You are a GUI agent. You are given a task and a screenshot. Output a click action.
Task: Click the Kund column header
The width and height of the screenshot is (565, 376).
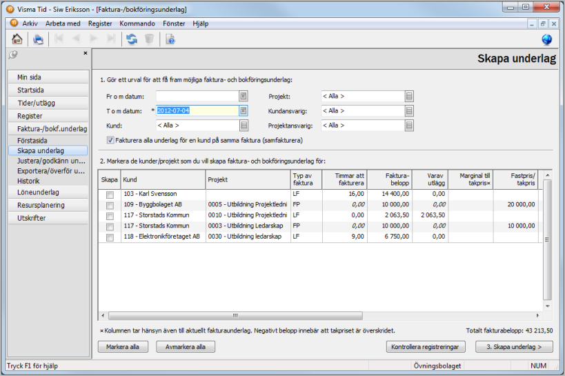(163, 179)
